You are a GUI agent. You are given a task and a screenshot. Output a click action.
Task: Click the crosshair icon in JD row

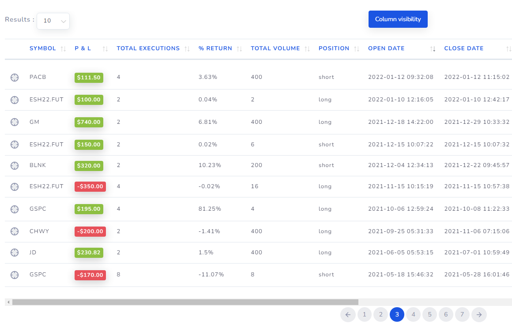point(15,253)
